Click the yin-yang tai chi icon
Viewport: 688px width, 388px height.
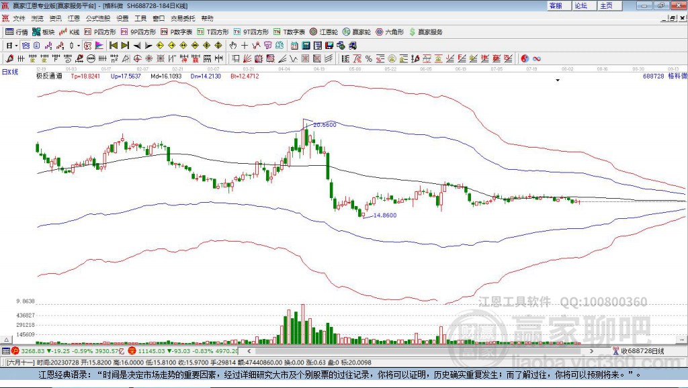click(x=525, y=59)
